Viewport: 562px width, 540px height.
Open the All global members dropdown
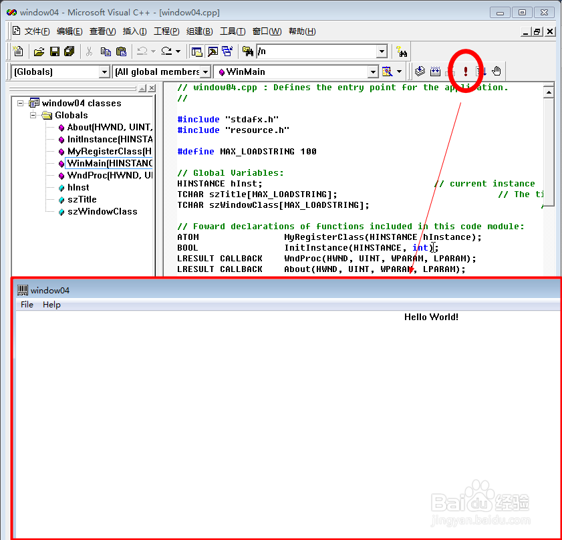click(205, 72)
